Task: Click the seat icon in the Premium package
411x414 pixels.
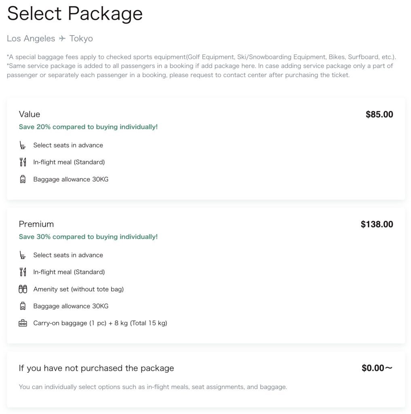Action: pyautogui.click(x=23, y=255)
